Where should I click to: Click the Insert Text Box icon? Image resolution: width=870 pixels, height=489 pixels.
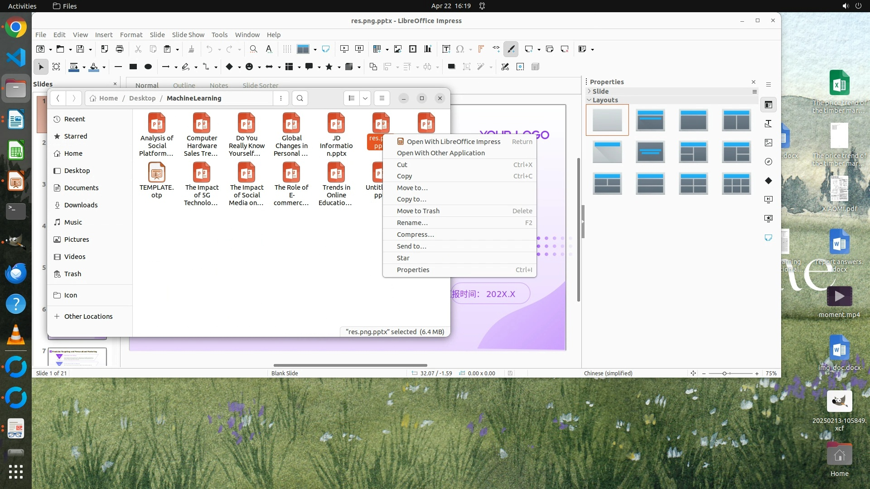pos(446,49)
